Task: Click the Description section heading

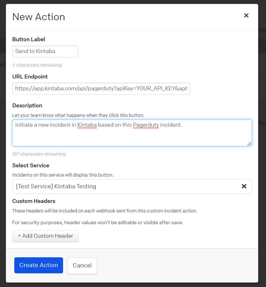Action: 27,106
